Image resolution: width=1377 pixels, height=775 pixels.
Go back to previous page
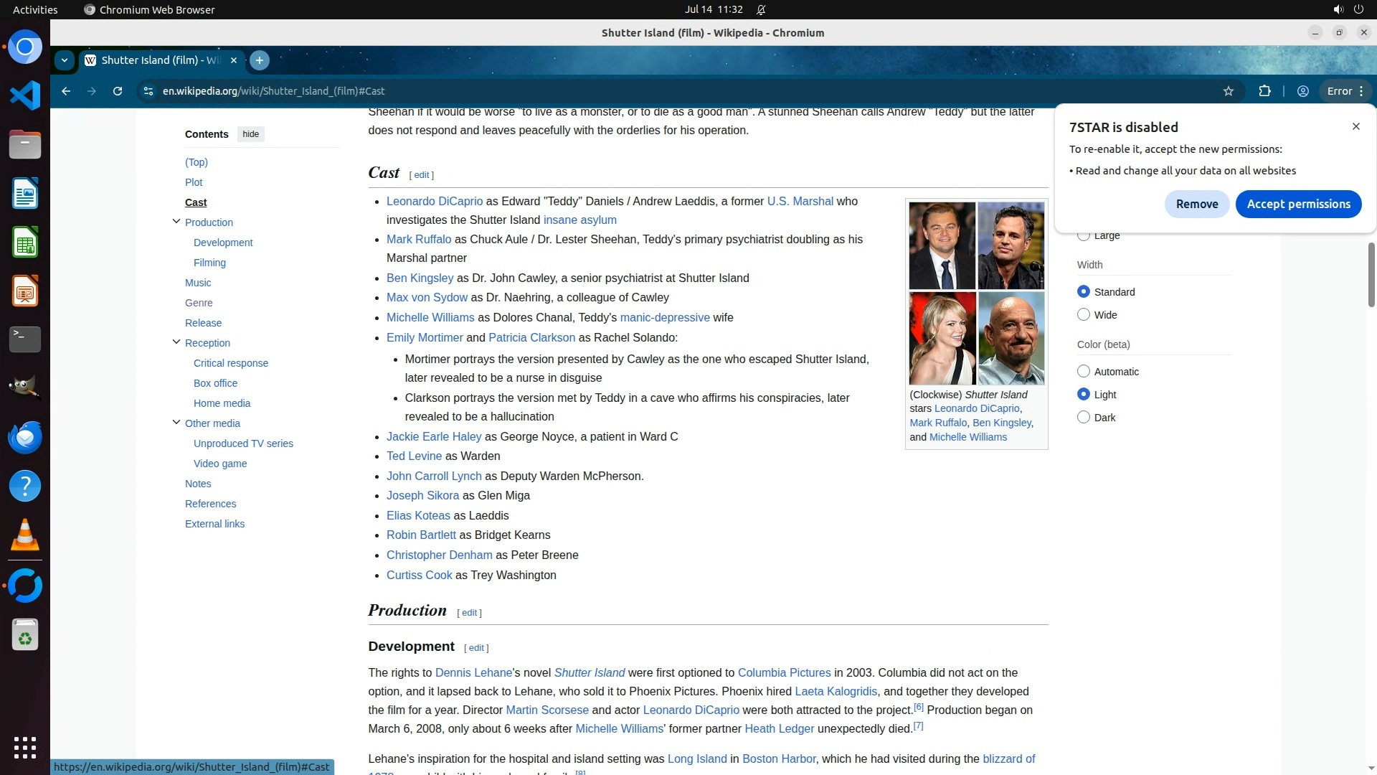click(66, 91)
